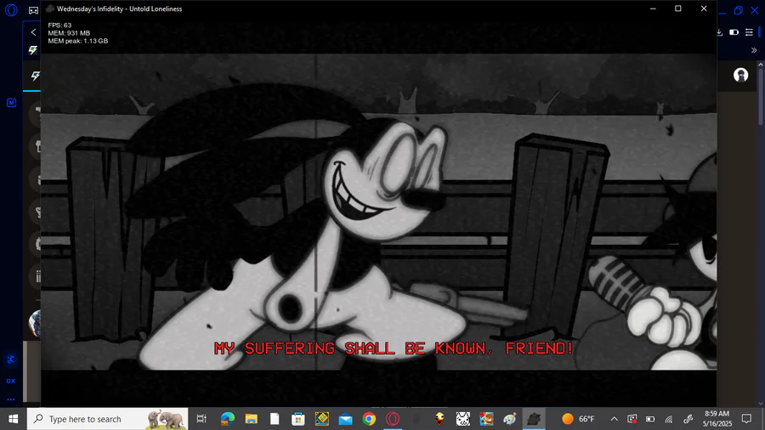The height and width of the screenshot is (430, 765).
Task: Open the blue tool icon above GX in the sidebar
Action: click(x=11, y=359)
